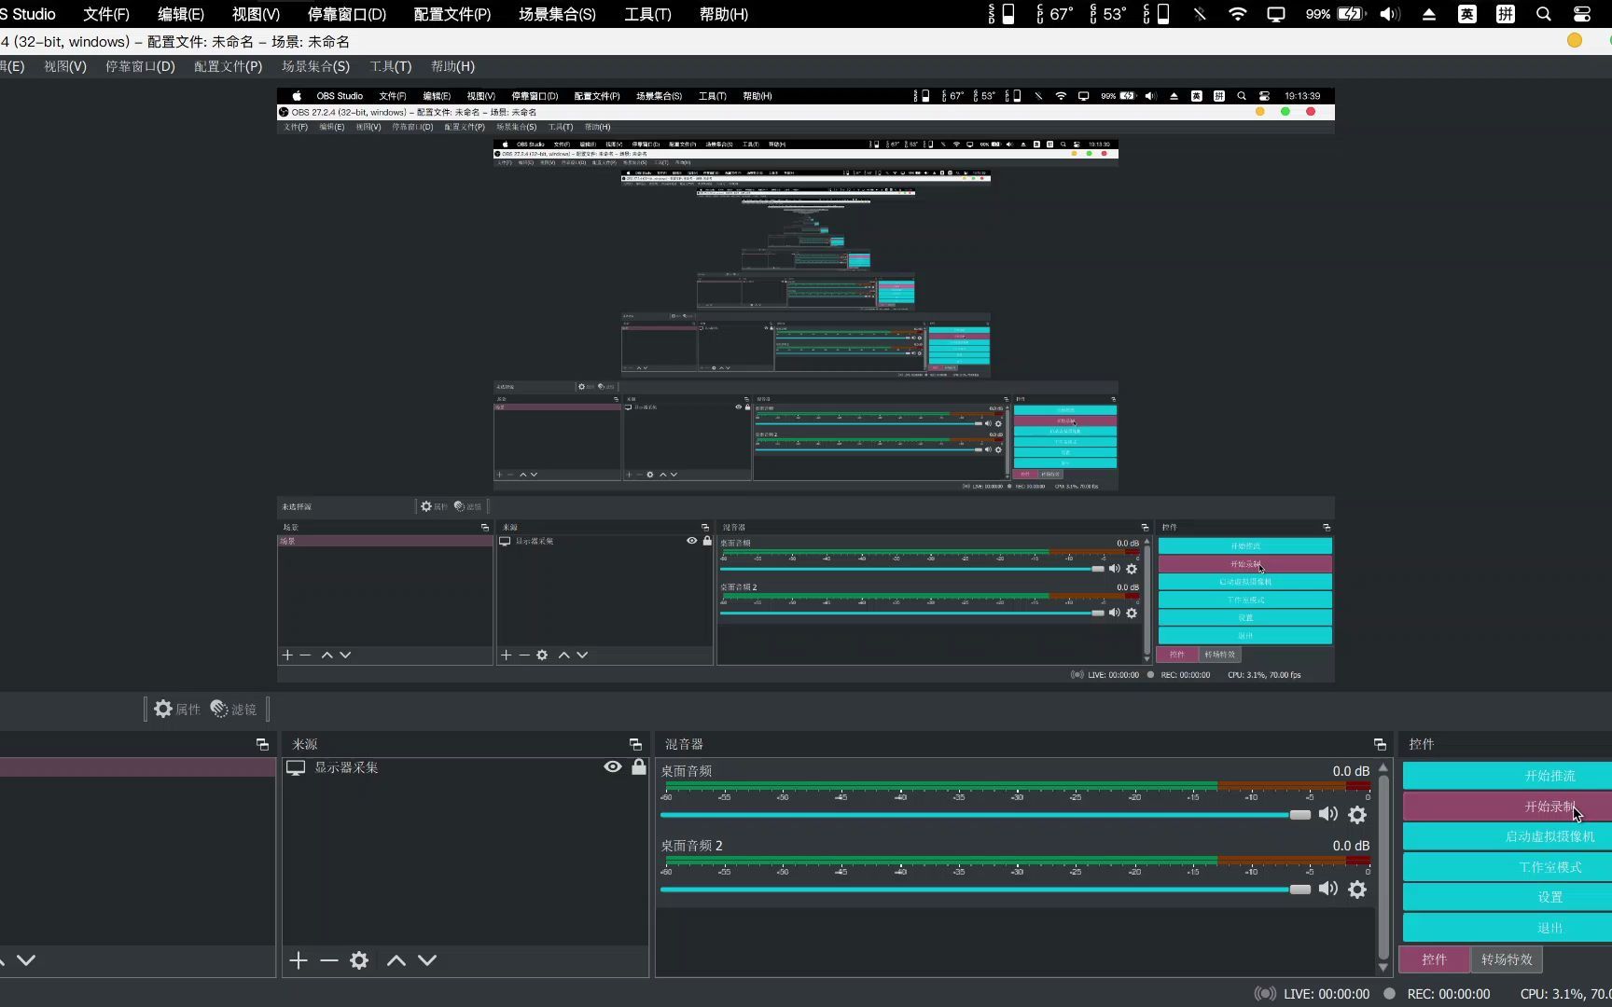Enable 工作室模式 studio mode

pos(1508,867)
